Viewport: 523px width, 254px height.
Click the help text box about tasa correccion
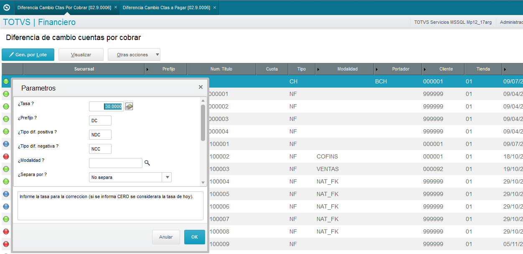[110, 206]
